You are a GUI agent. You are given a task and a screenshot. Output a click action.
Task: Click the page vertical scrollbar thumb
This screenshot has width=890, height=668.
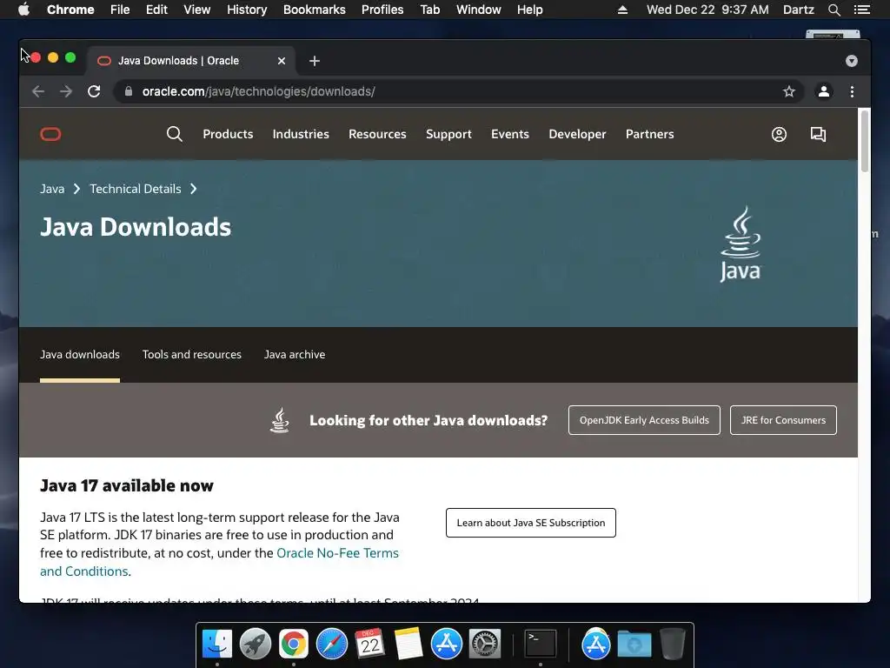[x=865, y=141]
